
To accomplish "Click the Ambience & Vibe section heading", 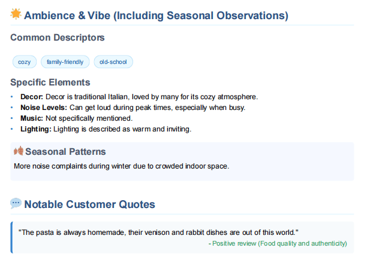I will click(156, 16).
